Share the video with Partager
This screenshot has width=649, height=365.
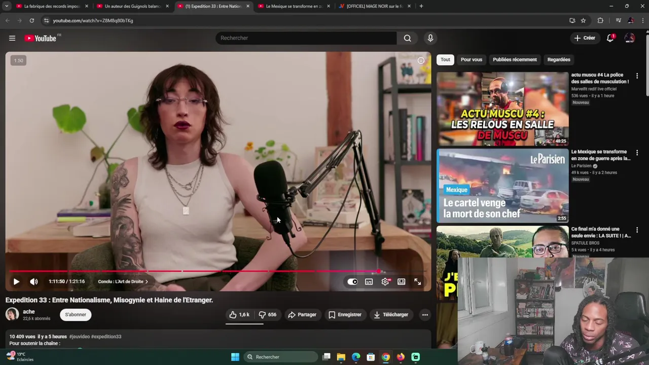(302, 315)
